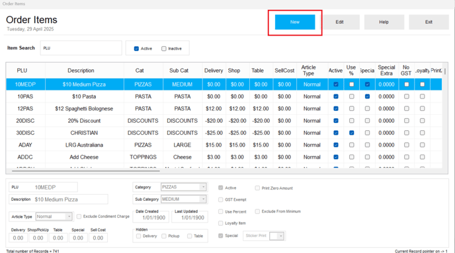Toggle the Inactive filter checkbox

coord(163,49)
